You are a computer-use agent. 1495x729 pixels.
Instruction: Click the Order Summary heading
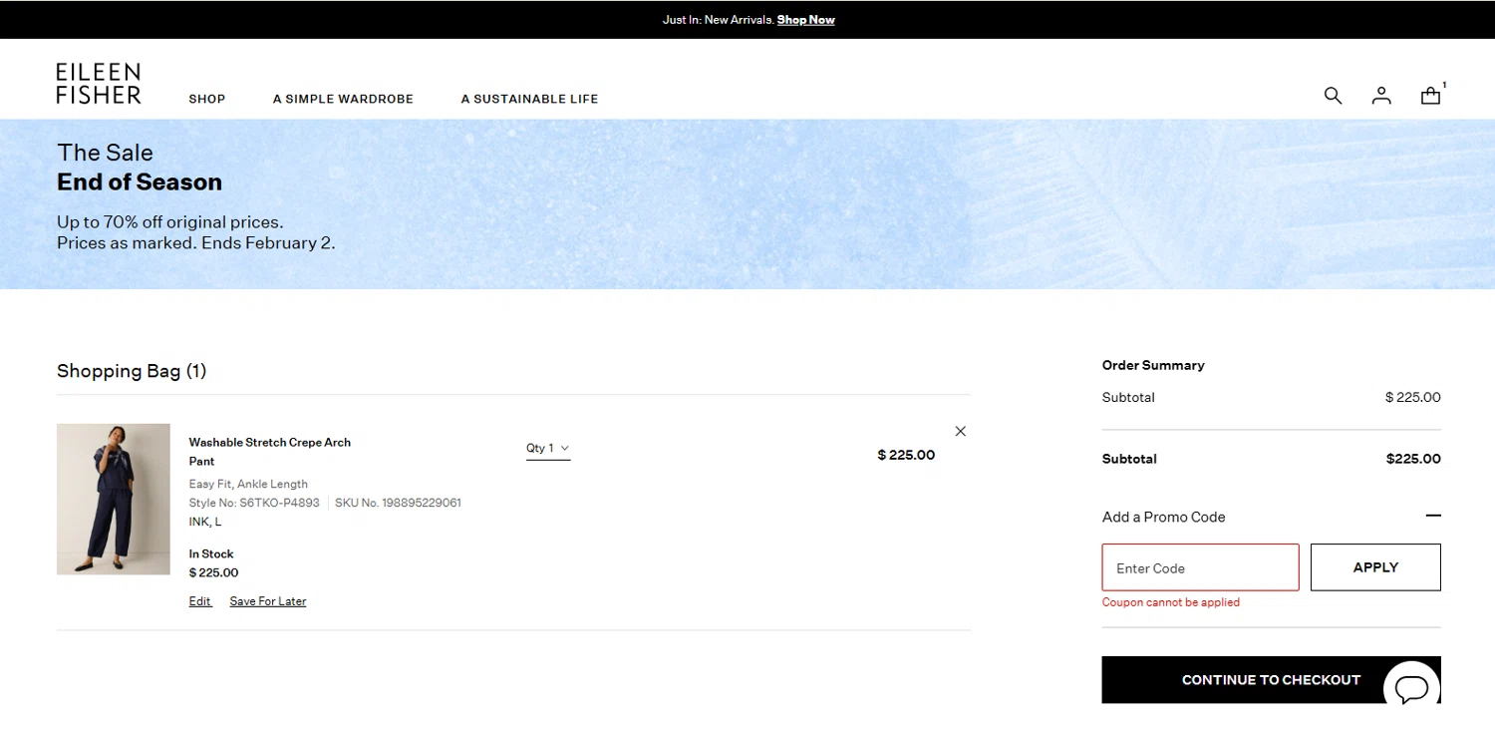[x=1153, y=365]
